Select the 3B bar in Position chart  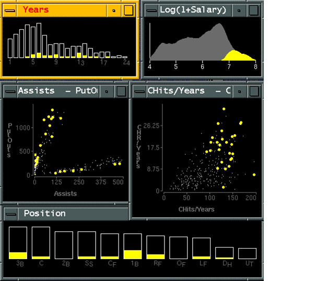click(18, 243)
